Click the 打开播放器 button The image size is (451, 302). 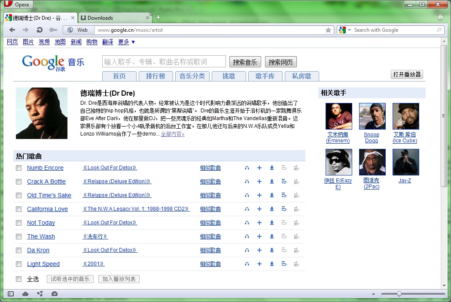pos(407,74)
